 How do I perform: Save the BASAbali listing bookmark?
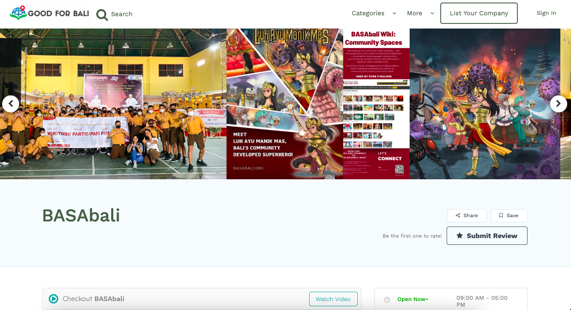[509, 215]
